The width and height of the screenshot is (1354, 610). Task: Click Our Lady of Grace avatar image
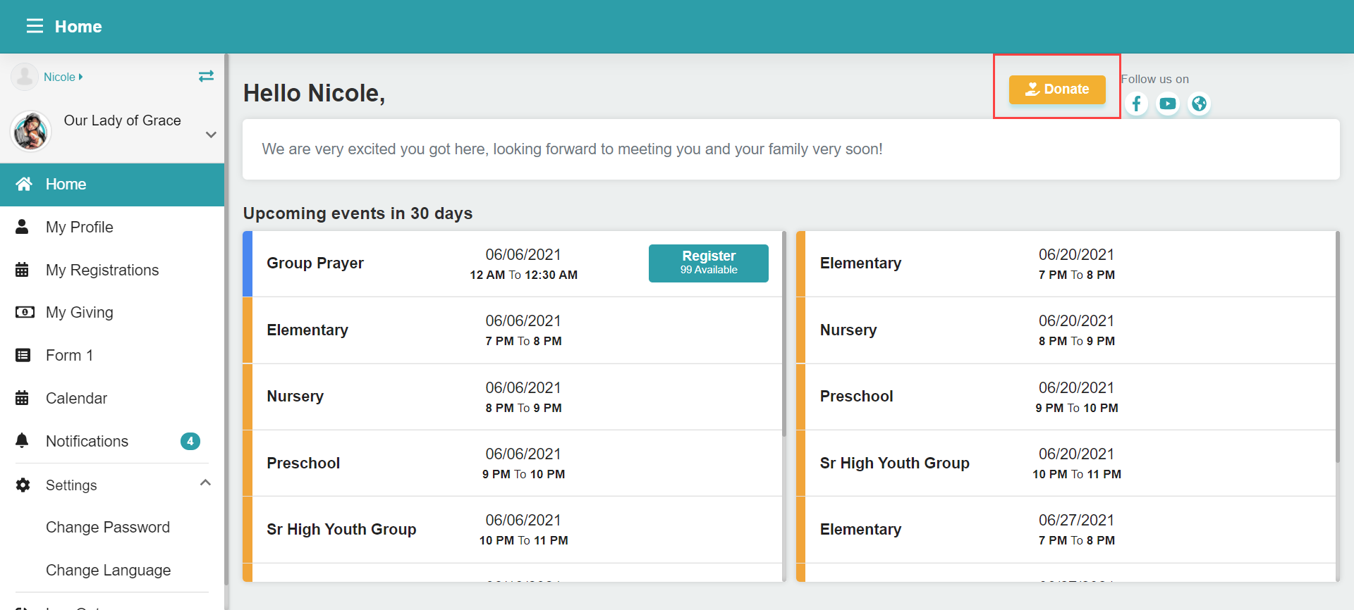point(31,131)
